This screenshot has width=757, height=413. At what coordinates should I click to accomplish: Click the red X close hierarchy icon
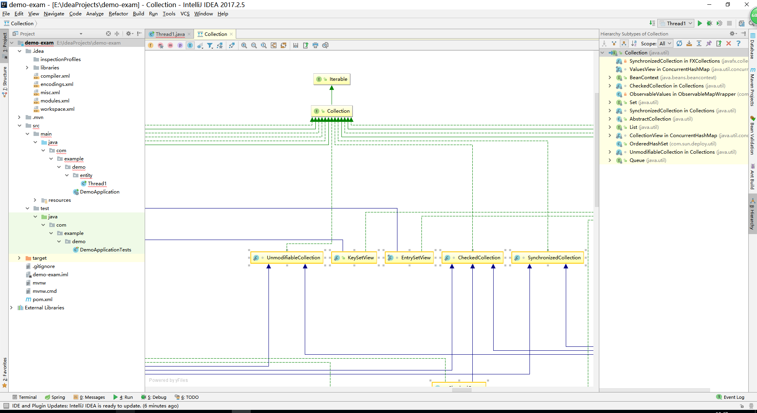tap(729, 43)
